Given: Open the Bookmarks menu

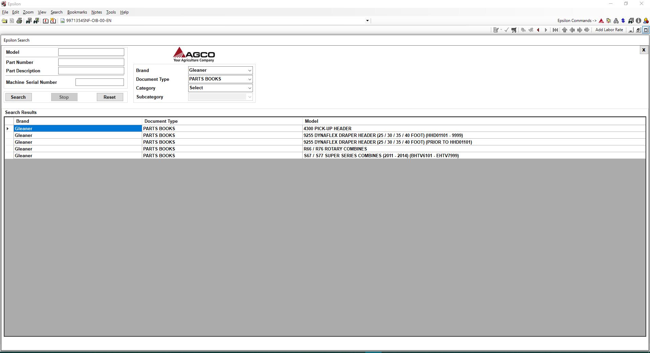Looking at the screenshot, I should (77, 12).
